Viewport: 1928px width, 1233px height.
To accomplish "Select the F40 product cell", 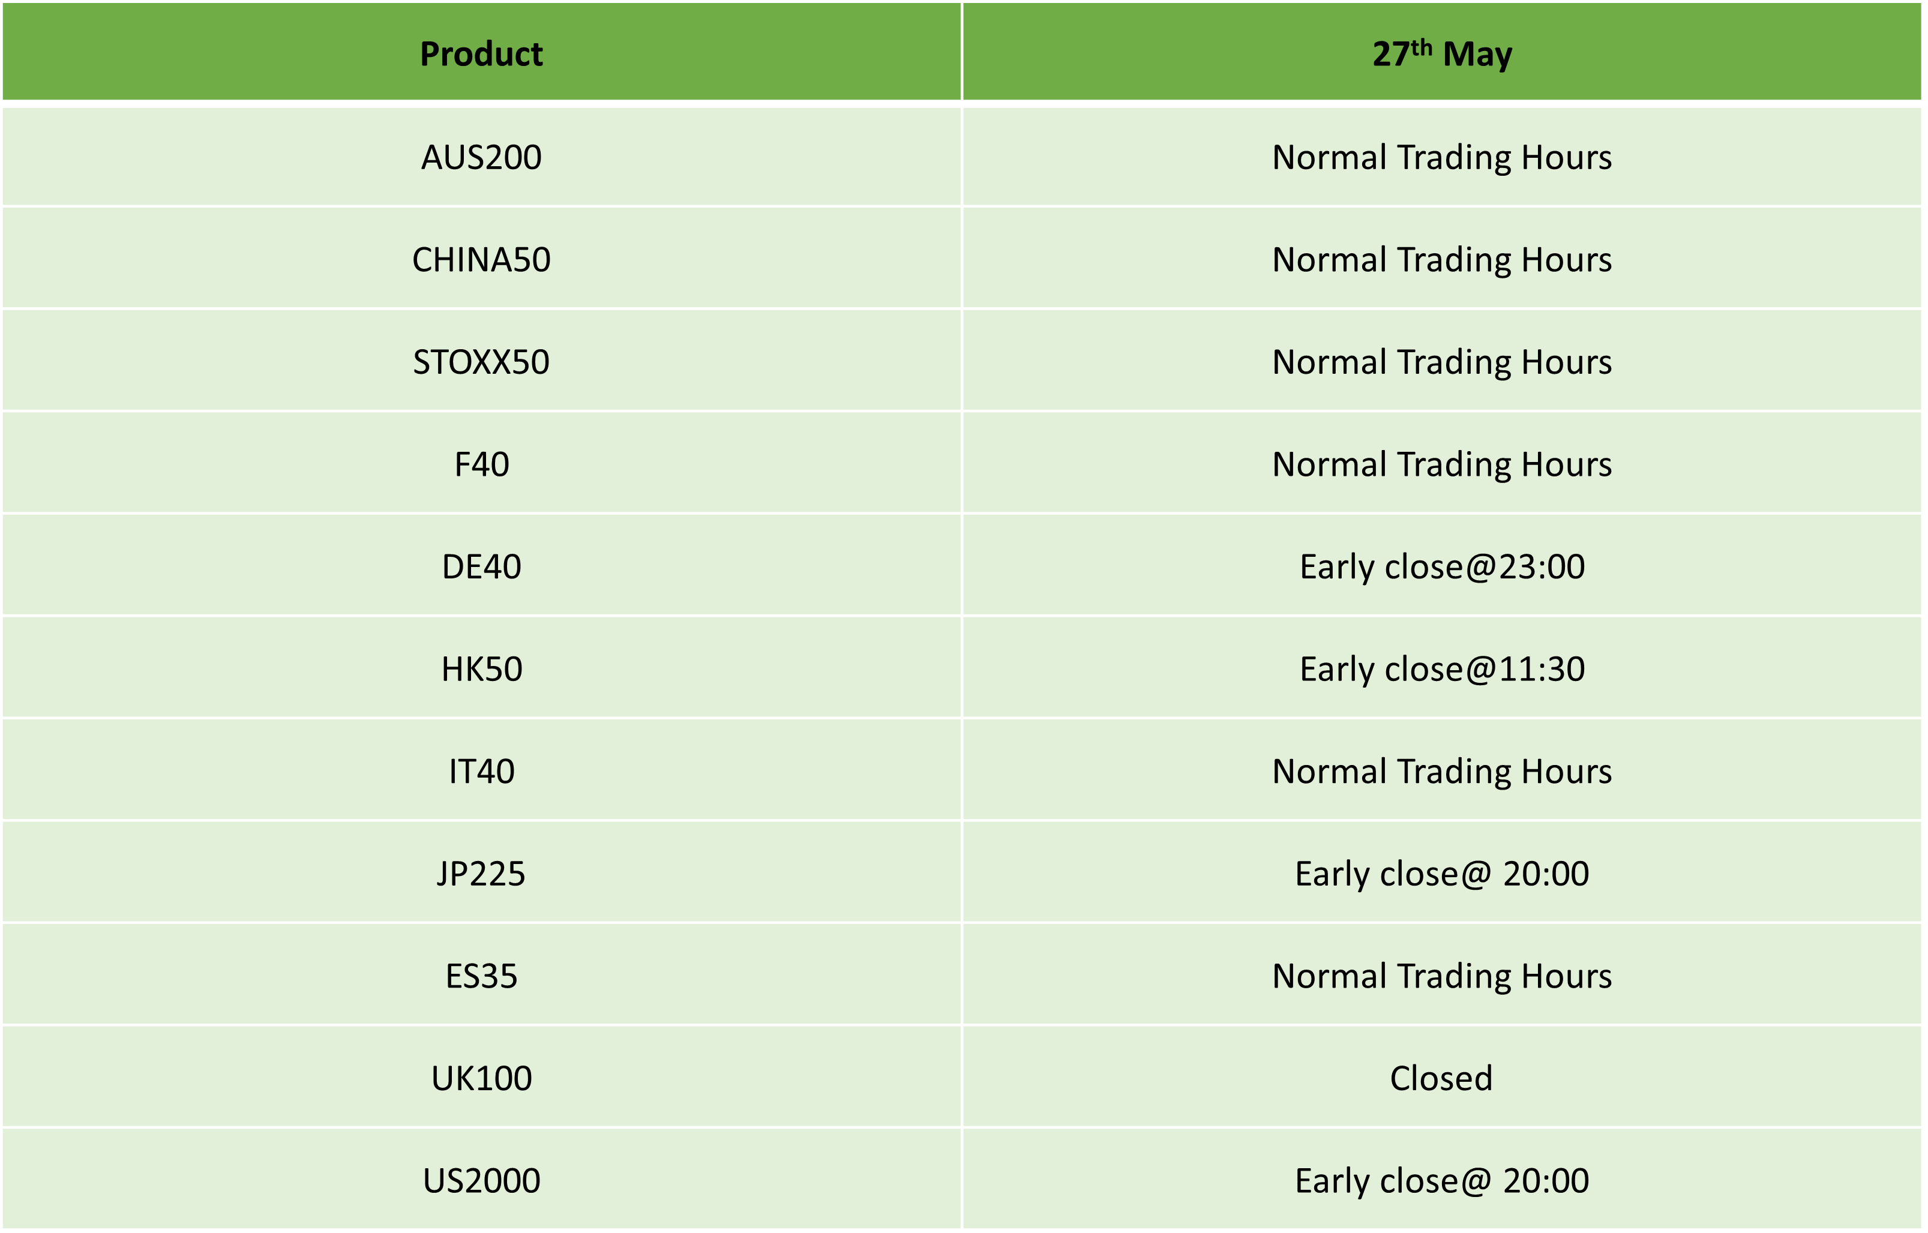I will point(481,464).
